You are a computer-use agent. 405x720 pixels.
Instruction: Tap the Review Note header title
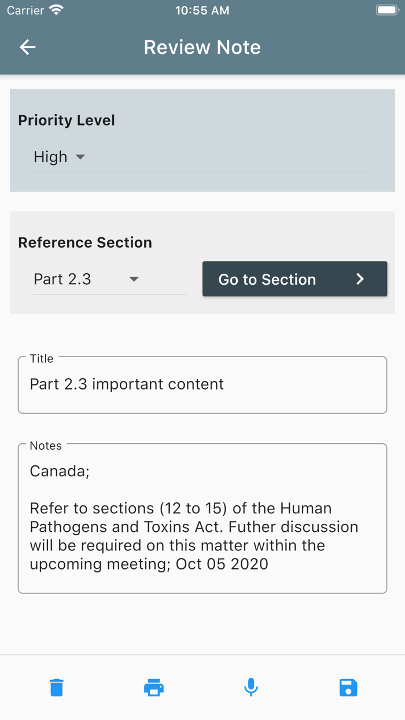(x=203, y=47)
